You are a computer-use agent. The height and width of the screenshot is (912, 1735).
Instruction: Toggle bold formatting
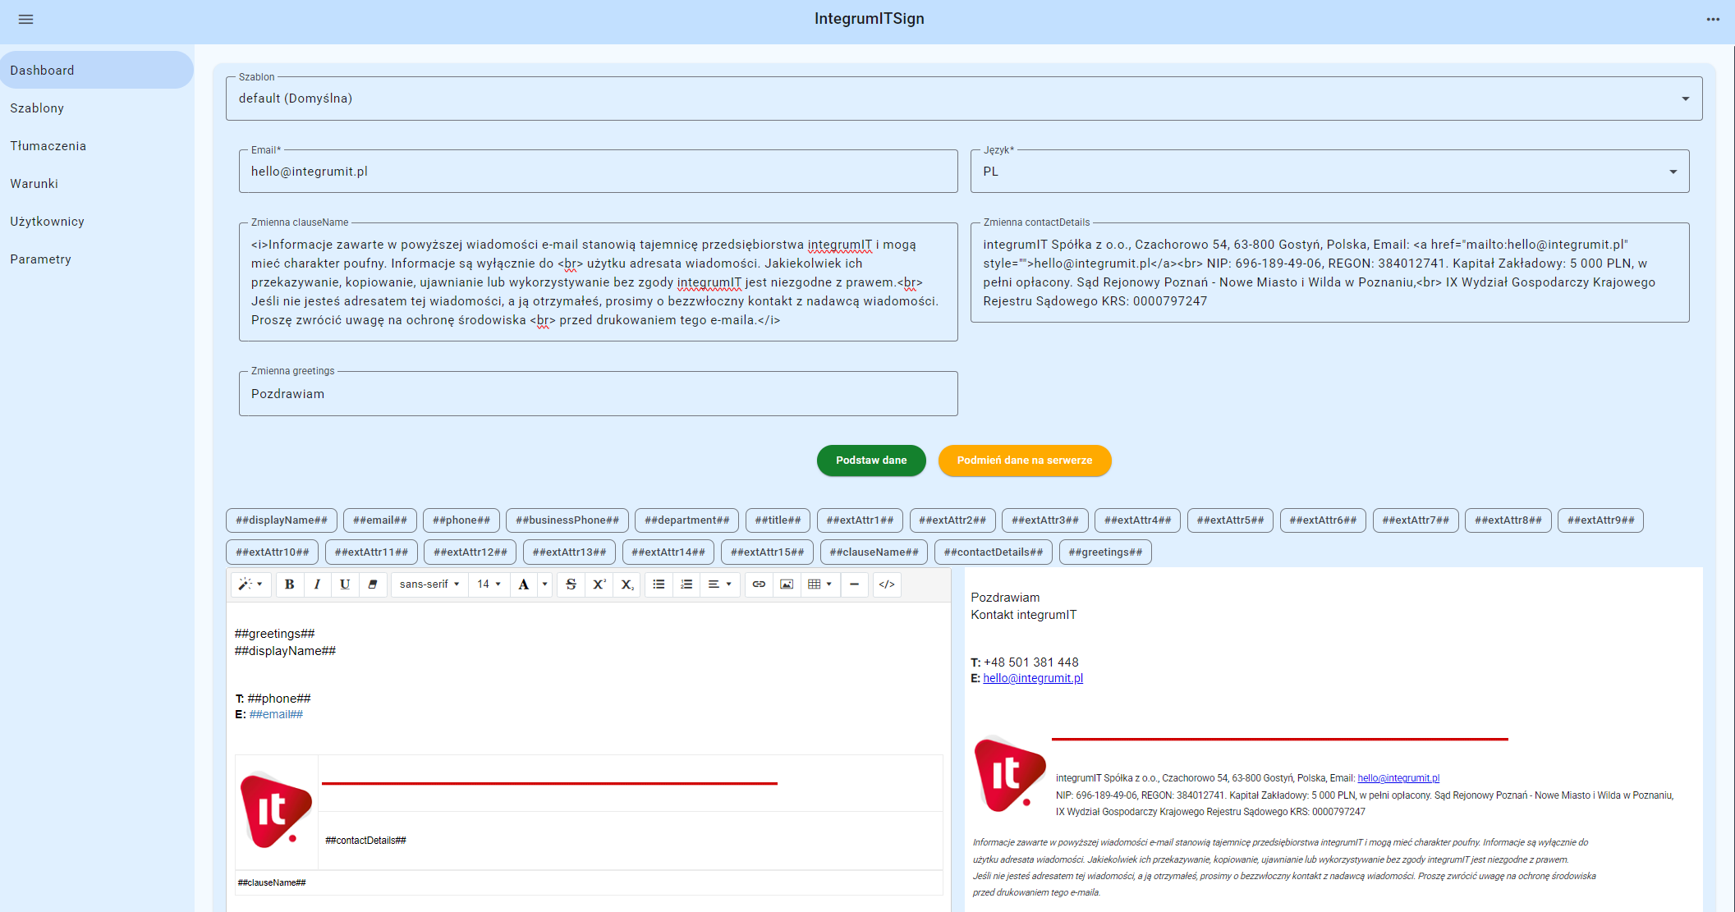click(289, 584)
